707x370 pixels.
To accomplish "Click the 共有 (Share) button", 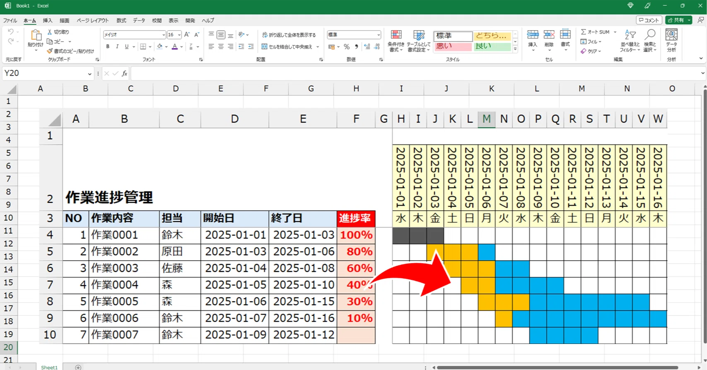I will pyautogui.click(x=676, y=20).
